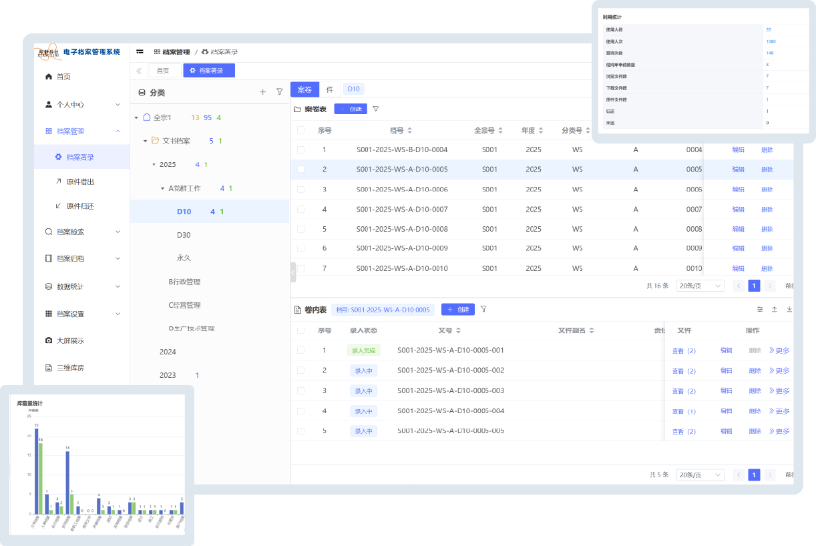This screenshot has width=816, height=546.
Task: Switch to the 件 tab
Action: [x=330, y=89]
